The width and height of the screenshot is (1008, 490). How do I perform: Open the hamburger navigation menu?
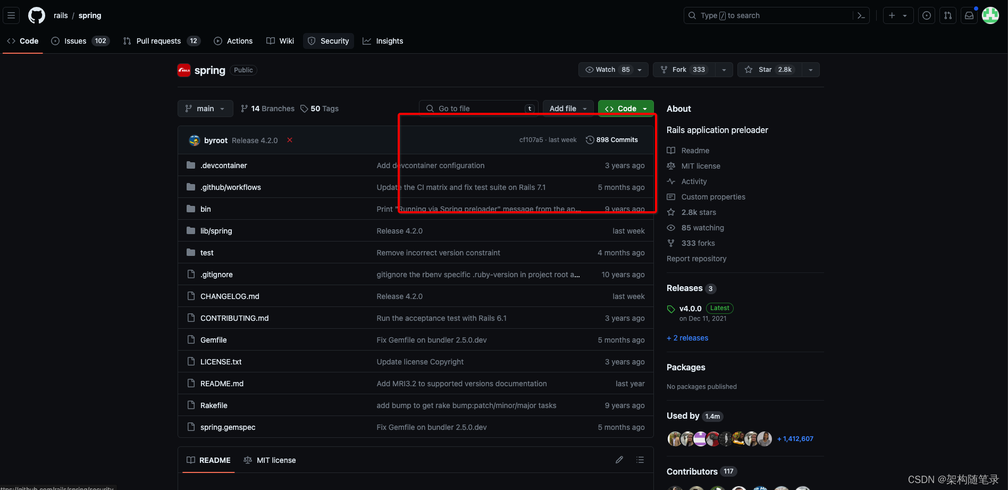[11, 15]
